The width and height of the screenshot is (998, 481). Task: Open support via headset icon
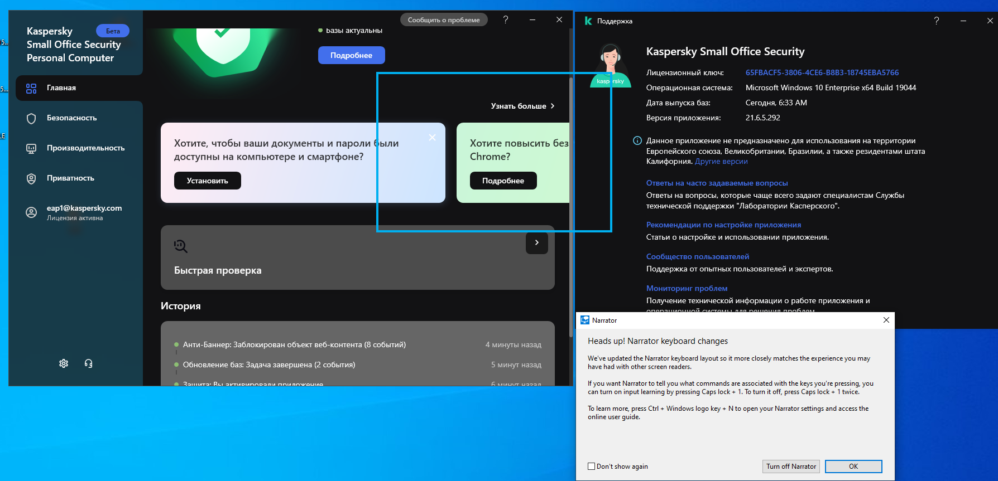click(88, 363)
